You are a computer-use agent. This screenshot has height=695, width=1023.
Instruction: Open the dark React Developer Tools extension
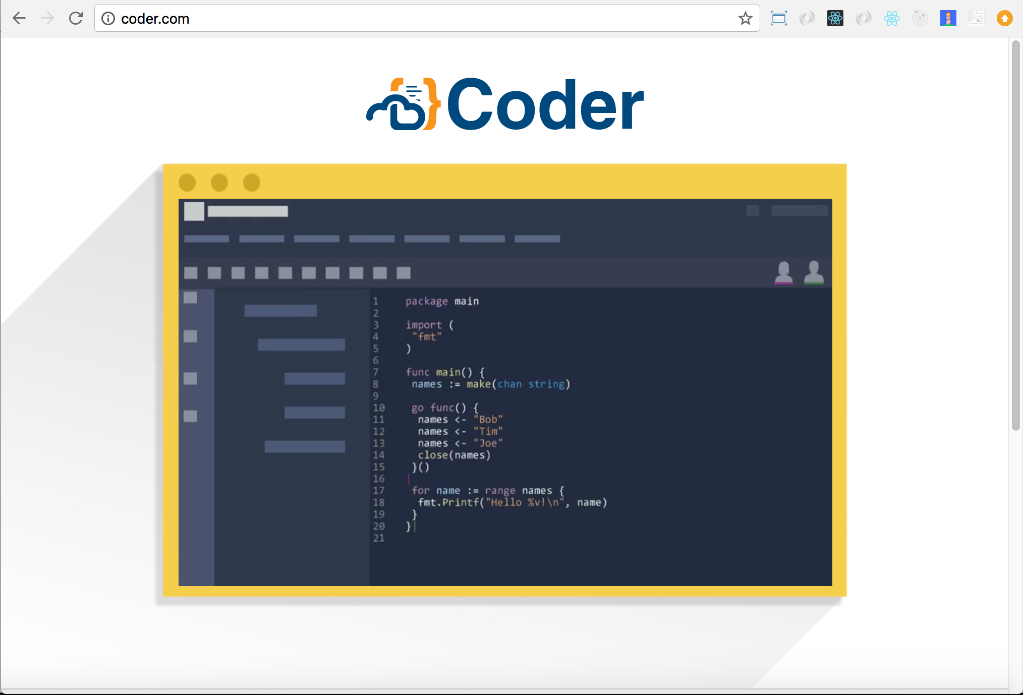(x=835, y=19)
